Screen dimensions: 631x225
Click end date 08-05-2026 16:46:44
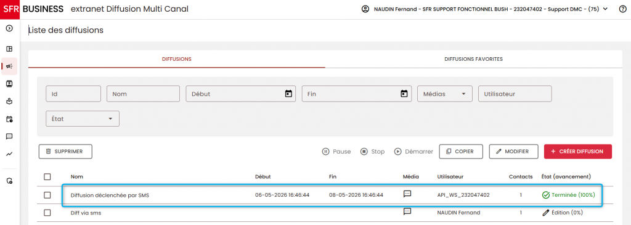356,195
